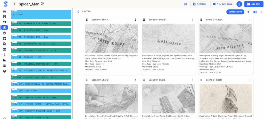Open Shot D three-dot options menu
The width and height of the screenshot is (264, 119).
click(136, 80)
